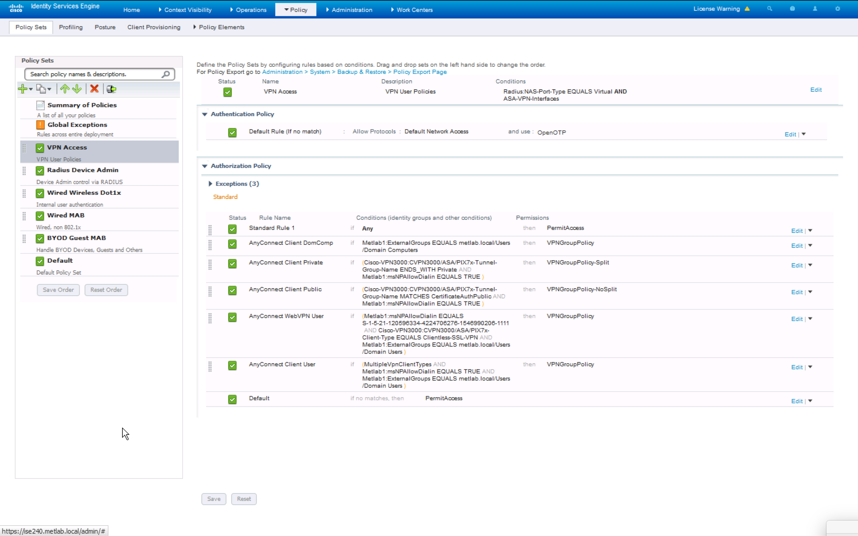
Task: Open the Administration top menu
Action: [x=349, y=10]
